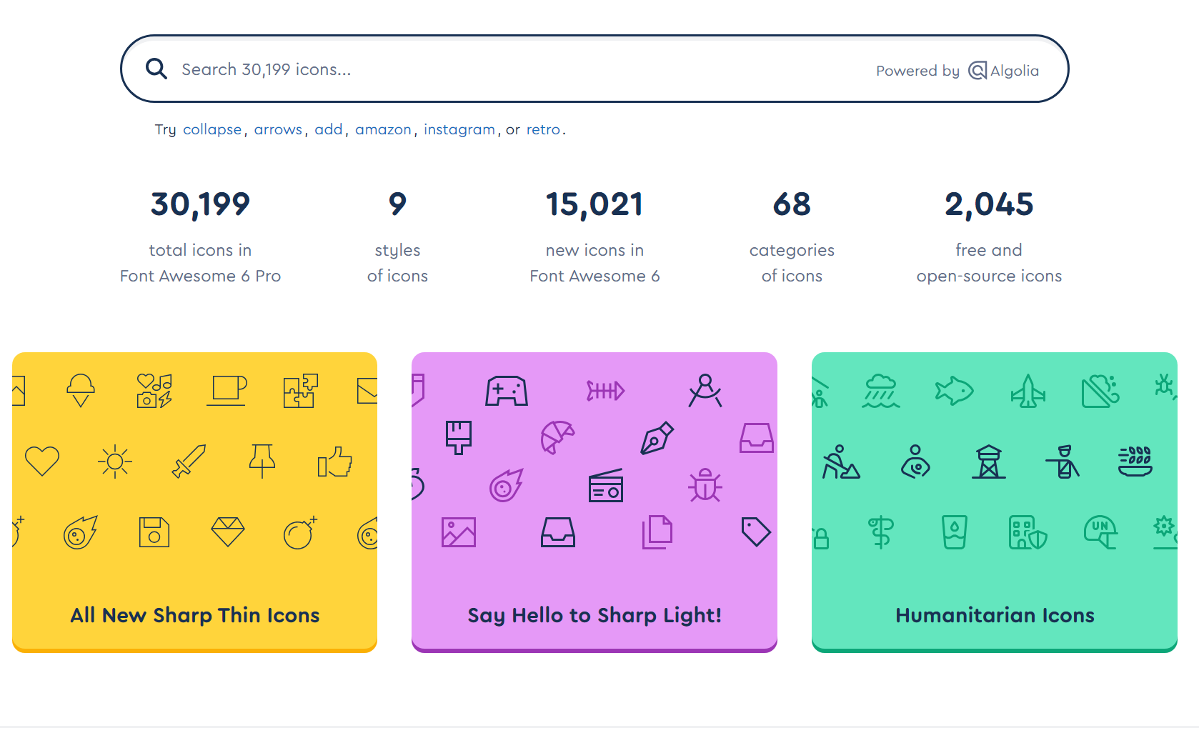
Task: Click the drafting compass icon
Action: click(705, 391)
